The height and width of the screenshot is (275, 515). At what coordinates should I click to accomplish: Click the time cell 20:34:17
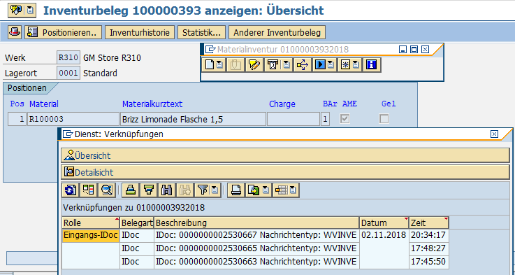click(x=429, y=236)
